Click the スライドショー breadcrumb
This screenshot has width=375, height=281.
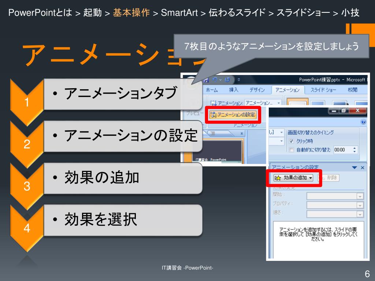pos(303,12)
